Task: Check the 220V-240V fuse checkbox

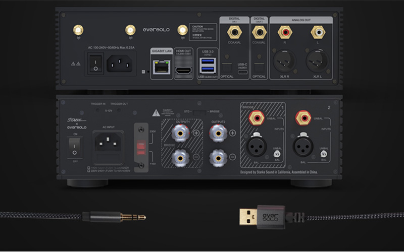Action: [x=89, y=171]
